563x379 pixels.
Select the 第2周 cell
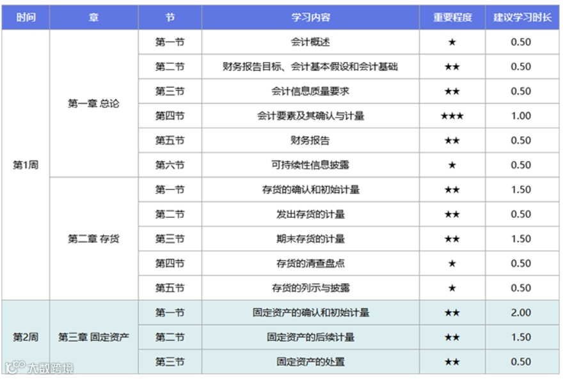tap(26, 337)
